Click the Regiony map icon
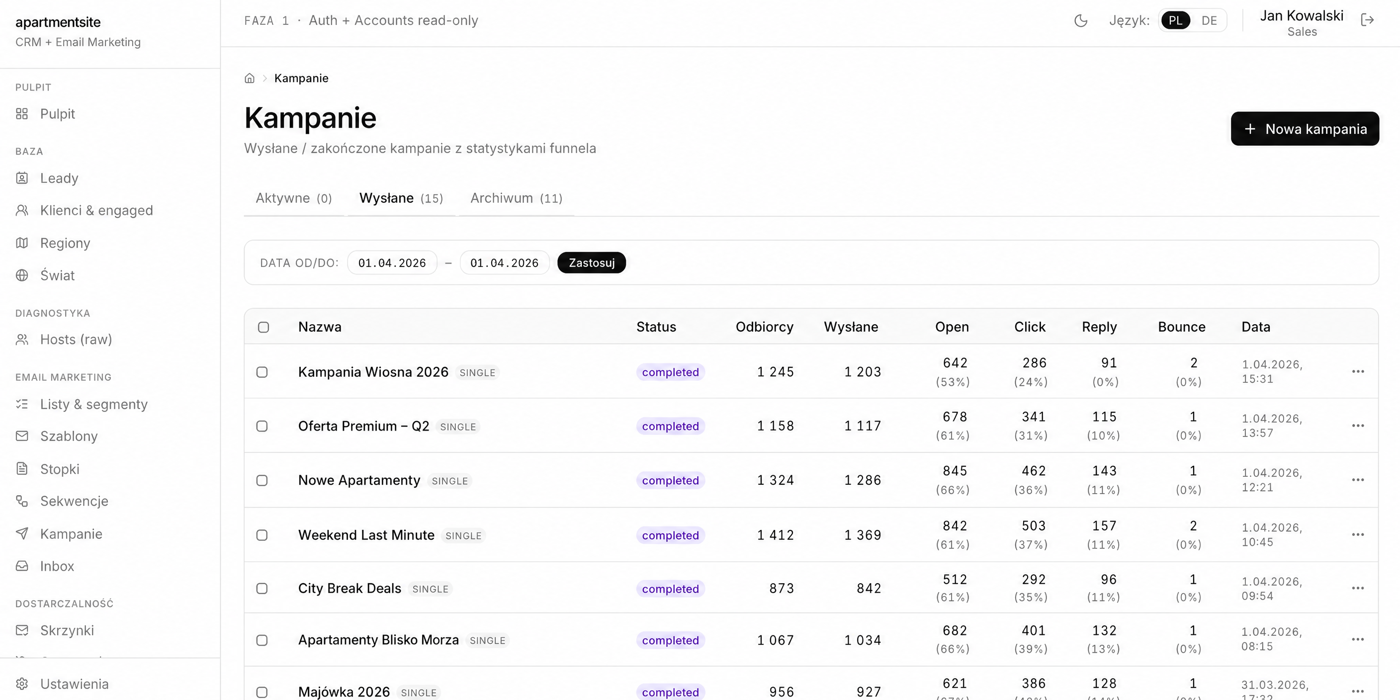1400x700 pixels. [x=22, y=243]
